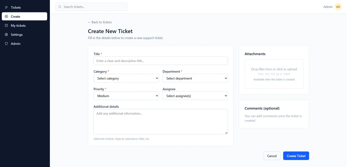This screenshot has width=347, height=167.
Task: Click 'Available after the ticket is created' text
Action: (274, 79)
